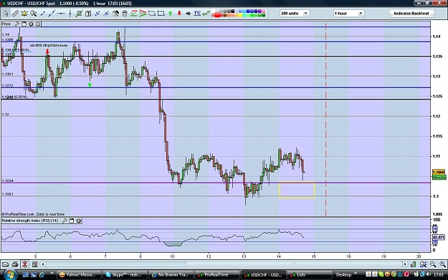Click the trash can delete tool
Screen dimensions: 448x280
[125, 13]
